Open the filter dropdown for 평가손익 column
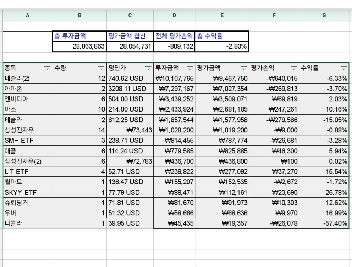This screenshot has width=352, height=267. click(x=294, y=68)
